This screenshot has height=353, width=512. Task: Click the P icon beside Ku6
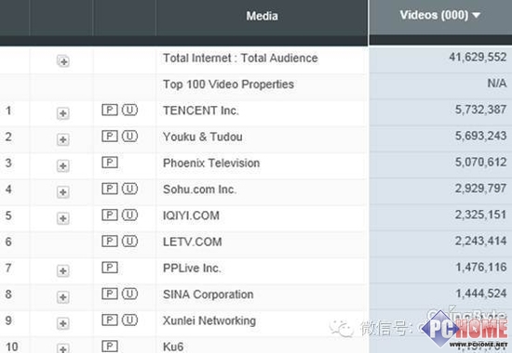click(x=110, y=346)
